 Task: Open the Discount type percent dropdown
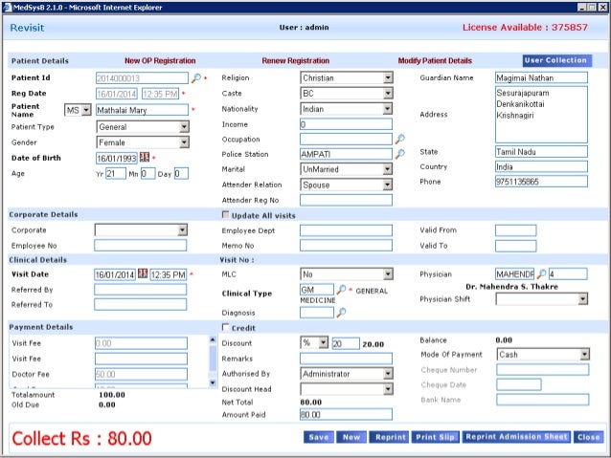click(x=314, y=343)
